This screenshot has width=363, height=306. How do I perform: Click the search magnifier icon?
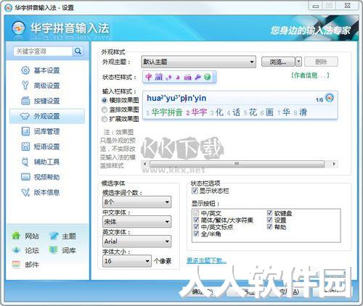pos(78,51)
